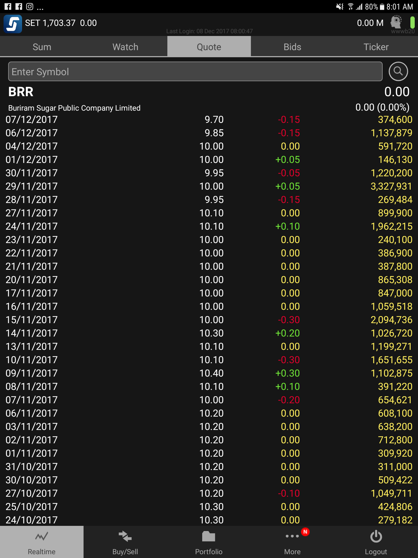The width and height of the screenshot is (418, 558).
Task: Switch to the Watch tab
Action: pos(125,47)
